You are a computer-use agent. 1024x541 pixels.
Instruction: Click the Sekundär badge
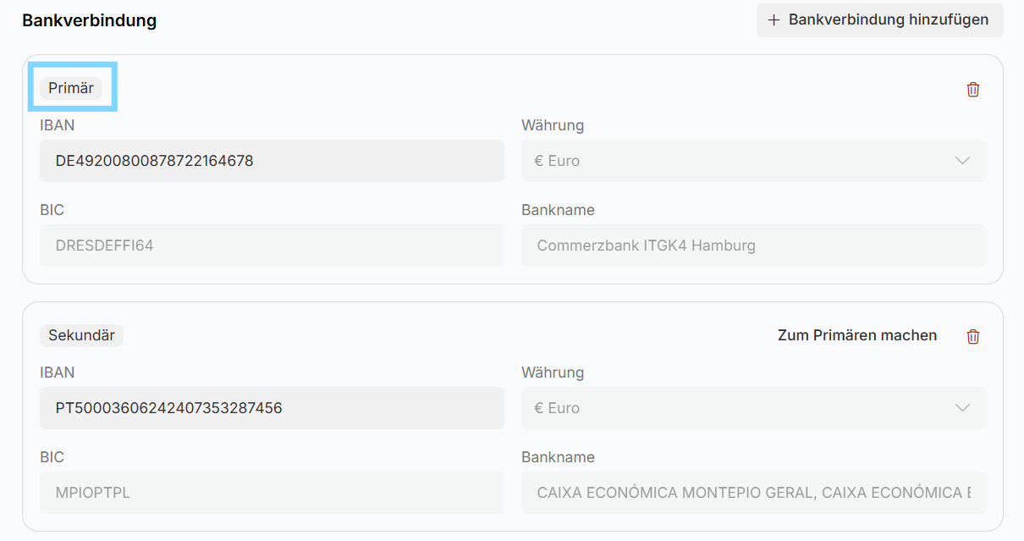[x=81, y=335]
